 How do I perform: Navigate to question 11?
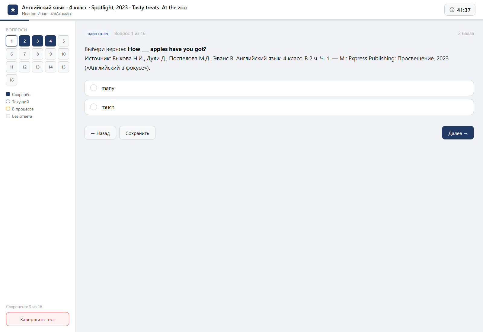(11, 67)
